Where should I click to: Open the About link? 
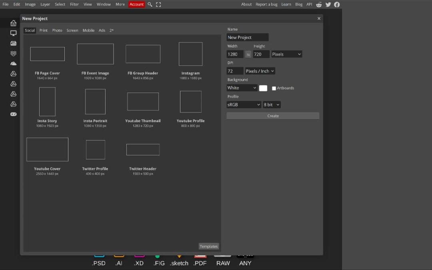pos(246,4)
